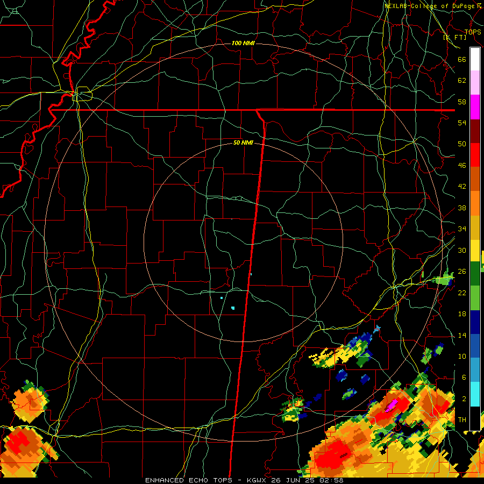Click the dark orange 46 kft legend swatch
The image size is (484, 484).
click(x=475, y=179)
